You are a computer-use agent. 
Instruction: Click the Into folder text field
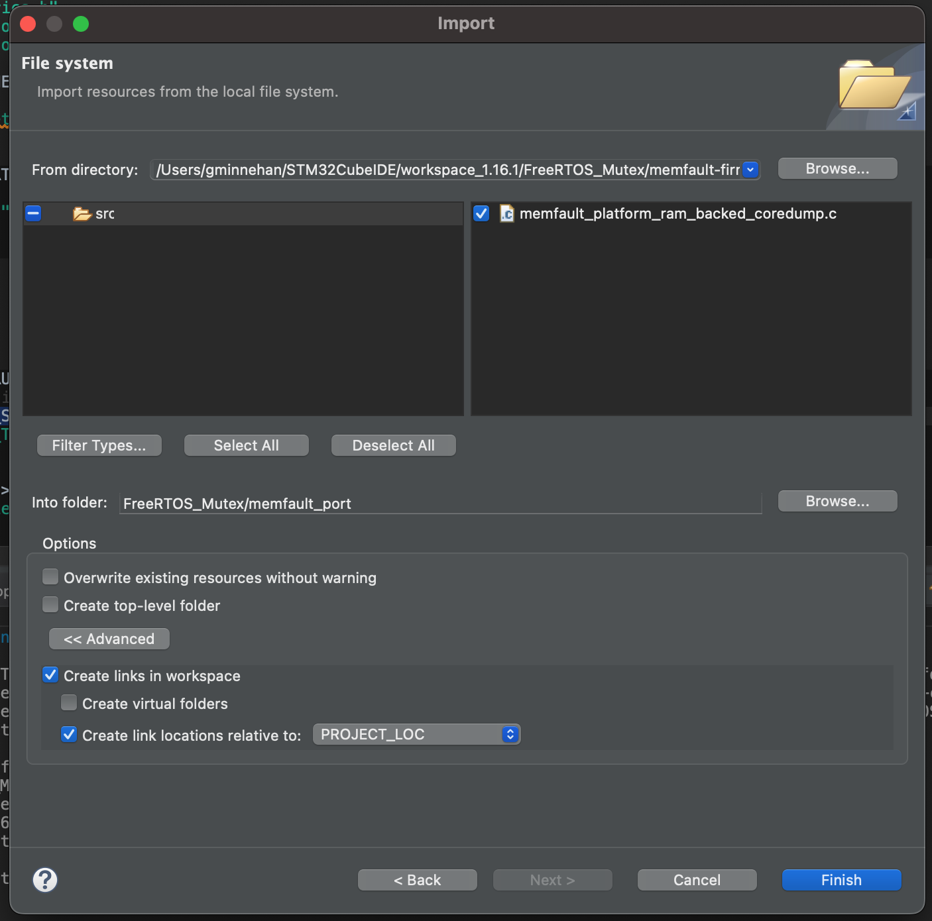click(x=440, y=504)
